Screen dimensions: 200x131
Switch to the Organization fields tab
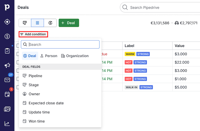[x=75, y=56]
